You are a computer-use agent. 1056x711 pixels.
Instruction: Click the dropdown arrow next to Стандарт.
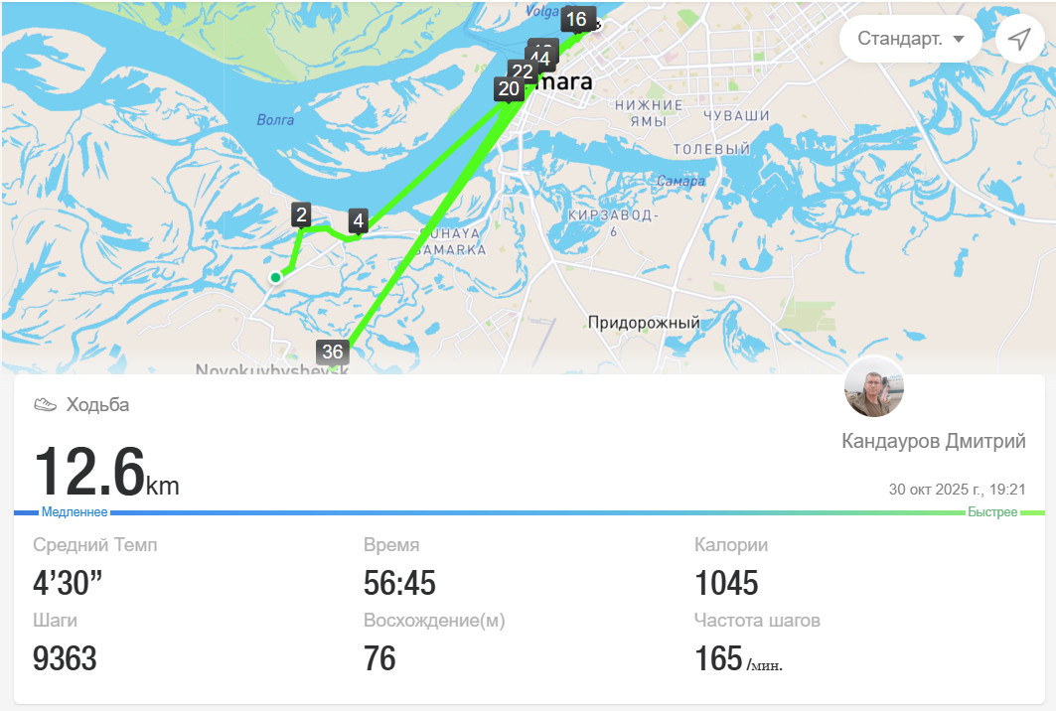tap(959, 39)
